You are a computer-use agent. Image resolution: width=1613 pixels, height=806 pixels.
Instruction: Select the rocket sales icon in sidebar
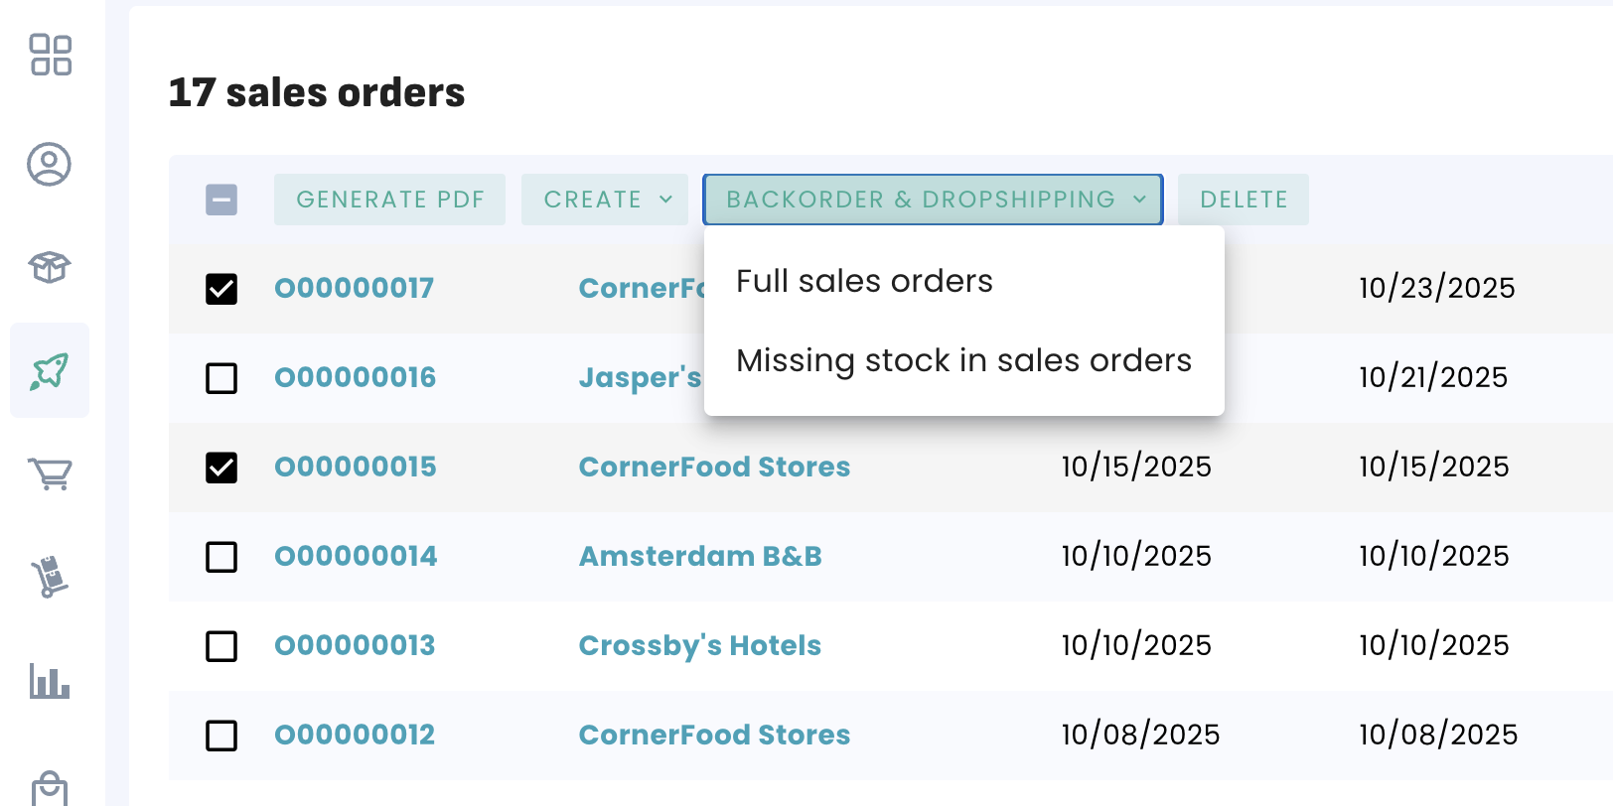[x=49, y=371]
